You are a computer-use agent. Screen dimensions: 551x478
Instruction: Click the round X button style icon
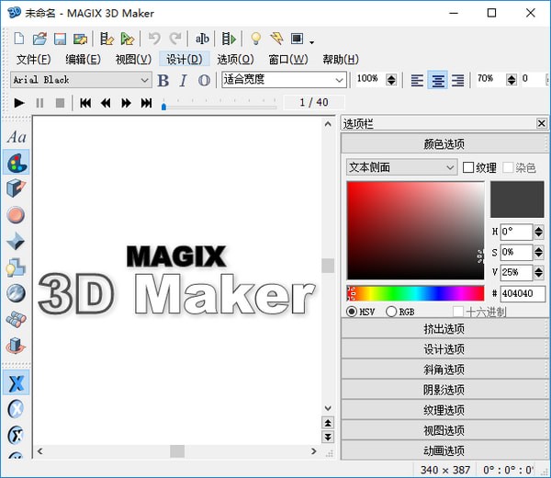tap(17, 409)
